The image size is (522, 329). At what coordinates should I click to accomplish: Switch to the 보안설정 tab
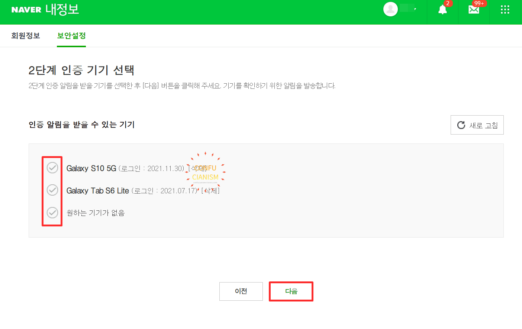tap(71, 36)
